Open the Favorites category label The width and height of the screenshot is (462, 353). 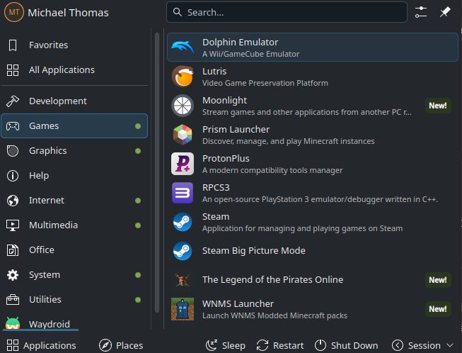point(49,45)
